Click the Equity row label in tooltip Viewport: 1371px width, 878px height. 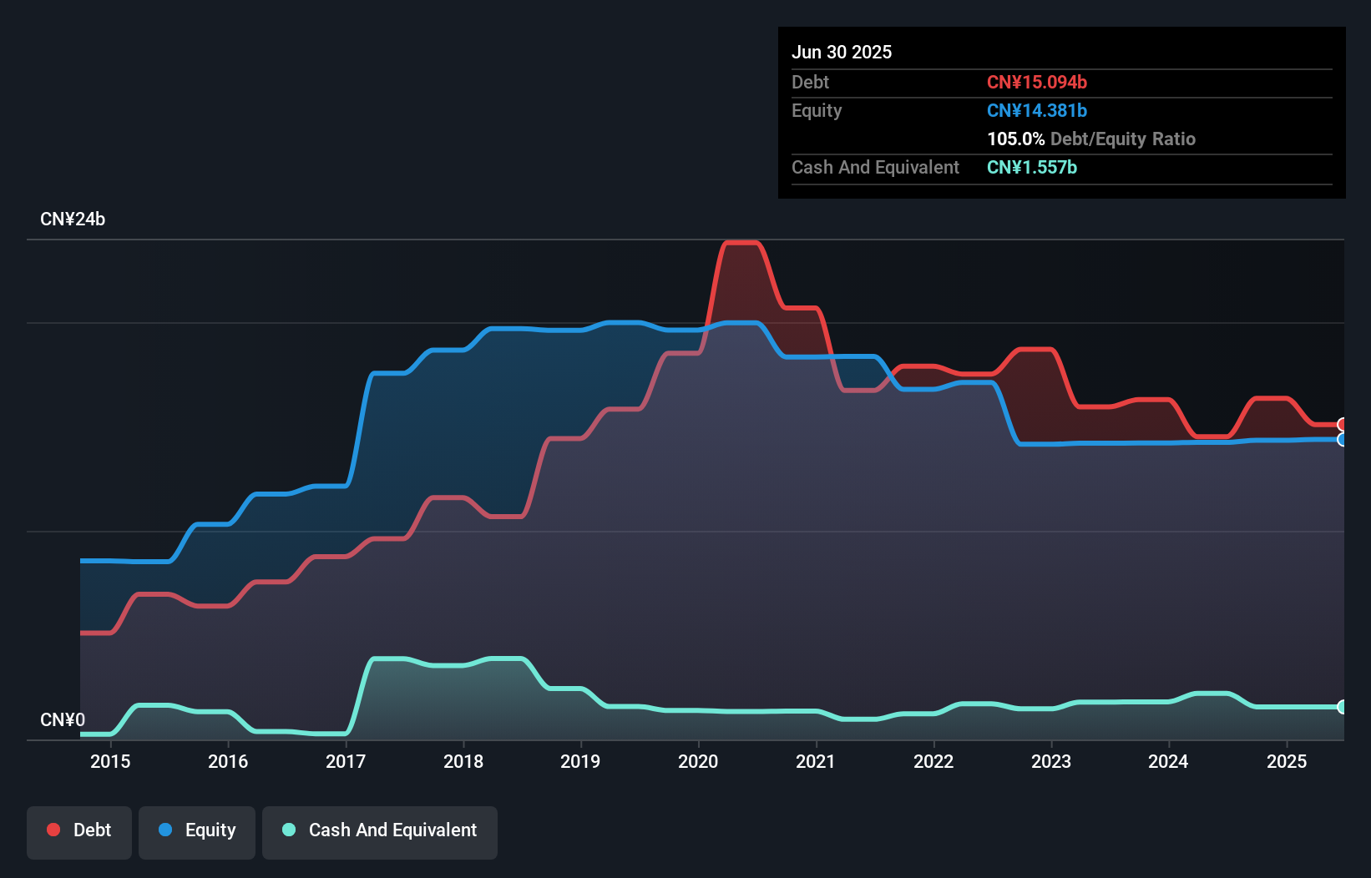click(x=817, y=110)
